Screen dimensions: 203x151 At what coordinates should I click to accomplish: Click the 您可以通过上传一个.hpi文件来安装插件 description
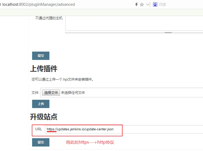tap(62, 79)
